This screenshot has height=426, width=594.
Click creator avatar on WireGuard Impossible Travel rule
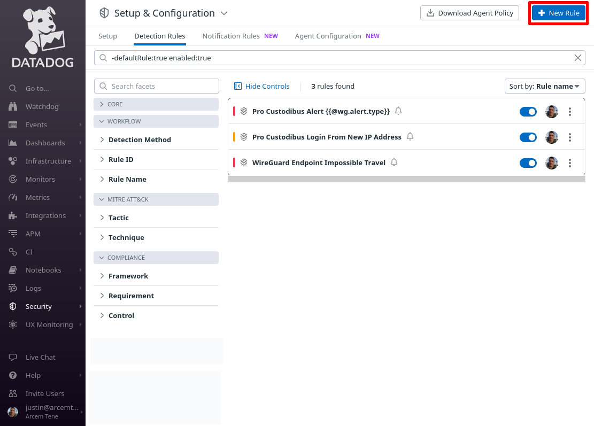tap(552, 163)
